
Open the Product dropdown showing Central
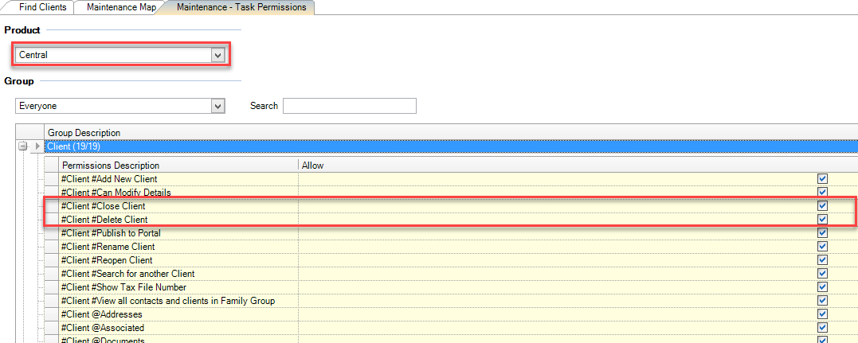(217, 55)
